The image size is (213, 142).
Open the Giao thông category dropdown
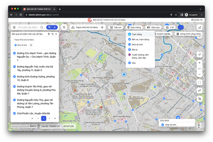(x=134, y=27)
